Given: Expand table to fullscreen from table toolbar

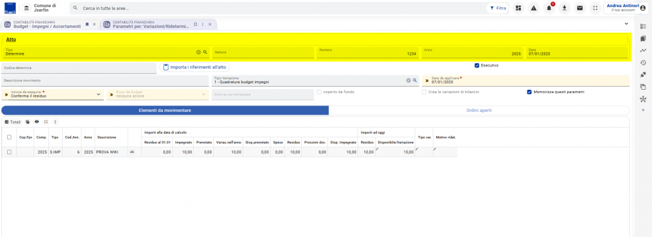Looking at the screenshot, I should pos(46,122).
